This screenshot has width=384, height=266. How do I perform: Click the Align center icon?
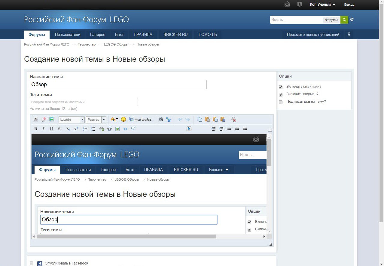(237, 129)
